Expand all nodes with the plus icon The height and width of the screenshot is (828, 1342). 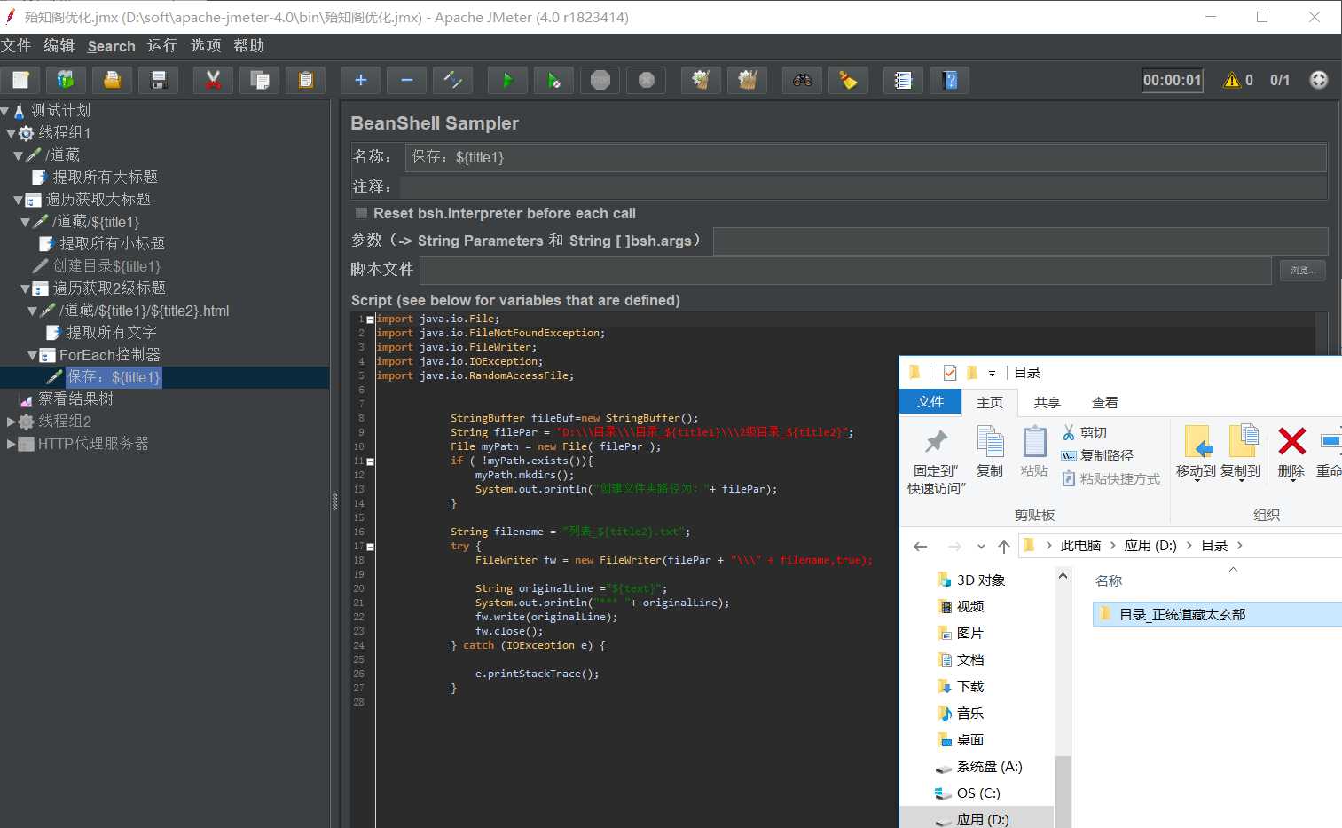[361, 80]
